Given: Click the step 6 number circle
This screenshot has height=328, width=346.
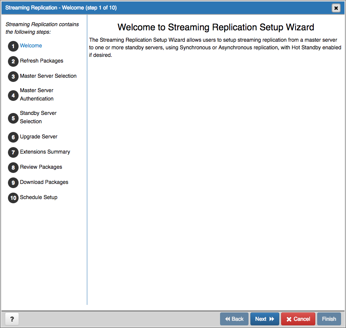Looking at the screenshot, I should tap(13, 137).
